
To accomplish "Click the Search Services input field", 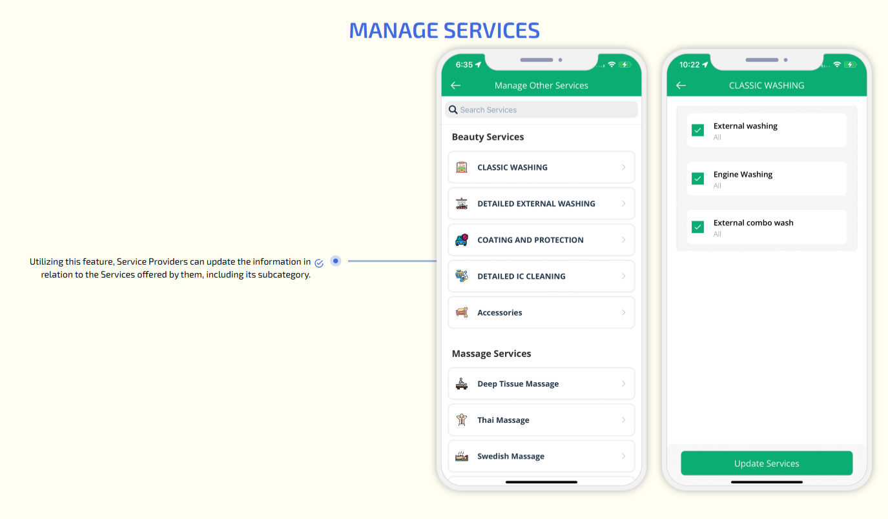I will pyautogui.click(x=546, y=110).
